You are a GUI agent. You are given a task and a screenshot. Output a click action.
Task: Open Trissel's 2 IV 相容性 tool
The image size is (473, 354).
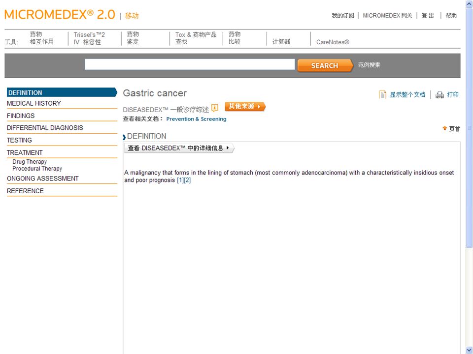coord(89,38)
